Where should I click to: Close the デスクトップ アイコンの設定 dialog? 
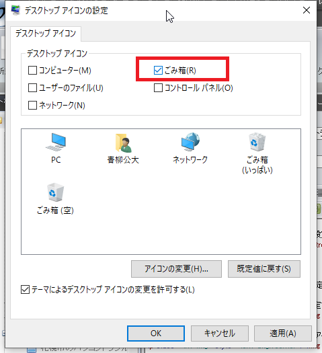[x=307, y=10]
